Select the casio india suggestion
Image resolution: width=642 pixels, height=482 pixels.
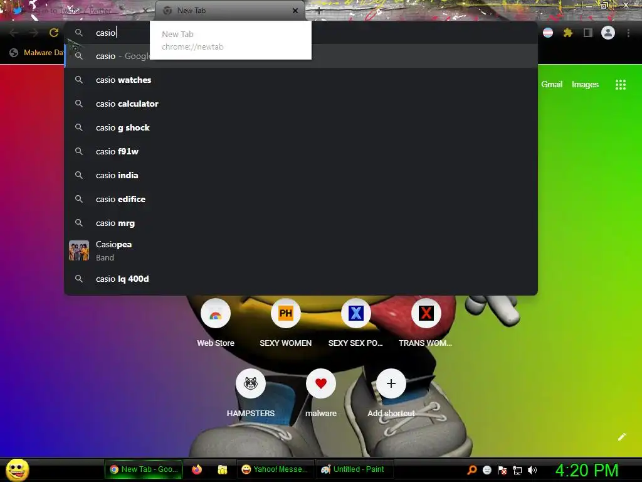[301, 175]
